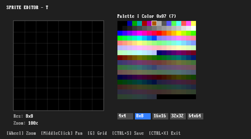Paint the top-right pixel of the sprite canvas
The image size is (251, 139).
tap(98, 27)
